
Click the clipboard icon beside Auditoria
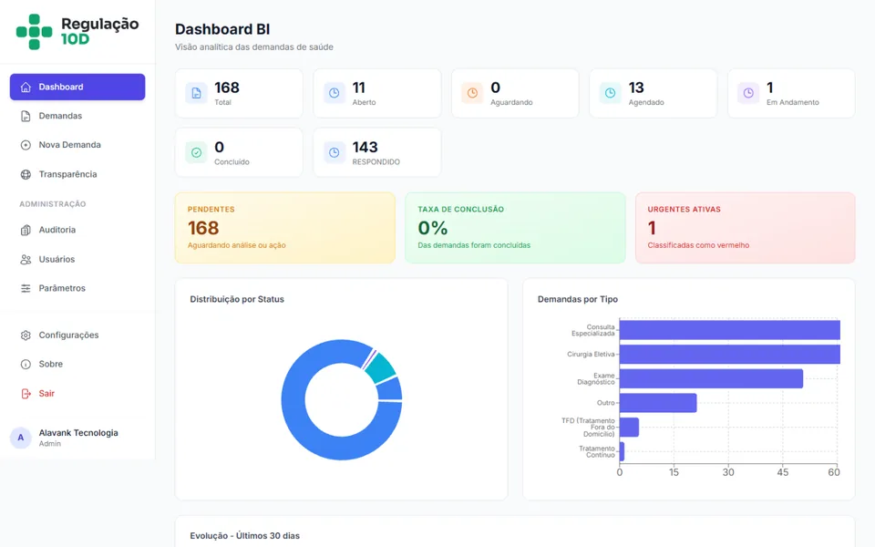coord(26,230)
